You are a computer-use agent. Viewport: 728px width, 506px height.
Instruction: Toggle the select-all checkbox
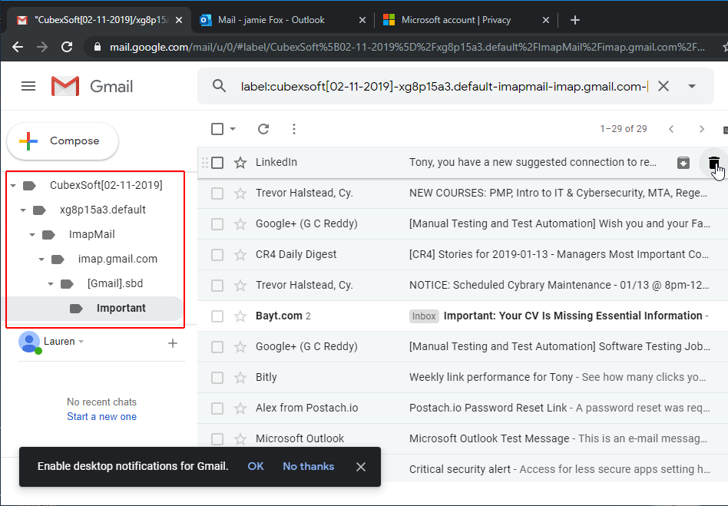217,129
